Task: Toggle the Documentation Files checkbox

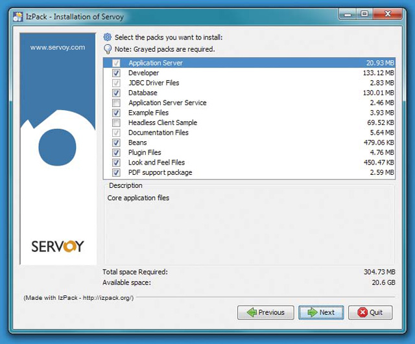Action: [x=116, y=132]
